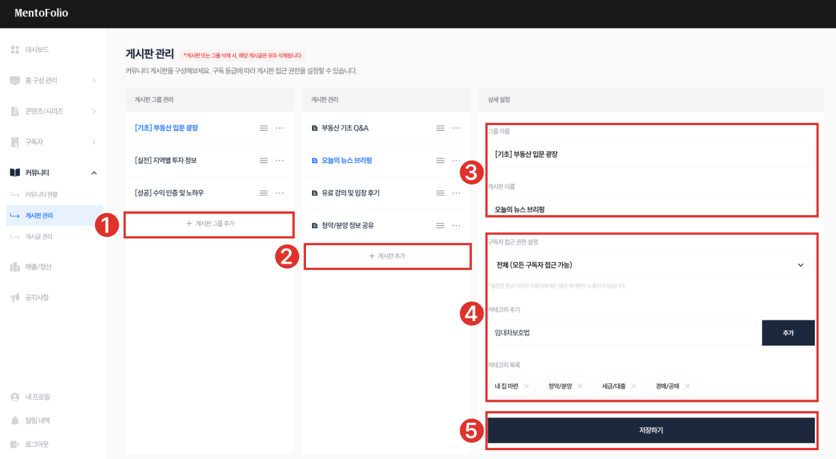Select the 커뮤니티 menu label
Viewport: 836px width, 459px height.
pos(38,172)
